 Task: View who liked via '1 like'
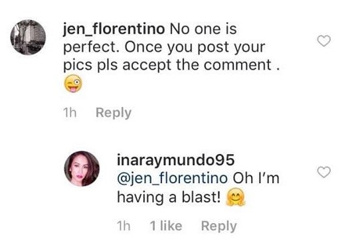click(166, 226)
